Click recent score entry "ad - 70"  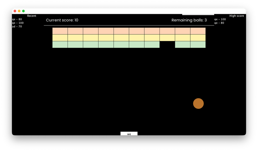coord(17,26)
